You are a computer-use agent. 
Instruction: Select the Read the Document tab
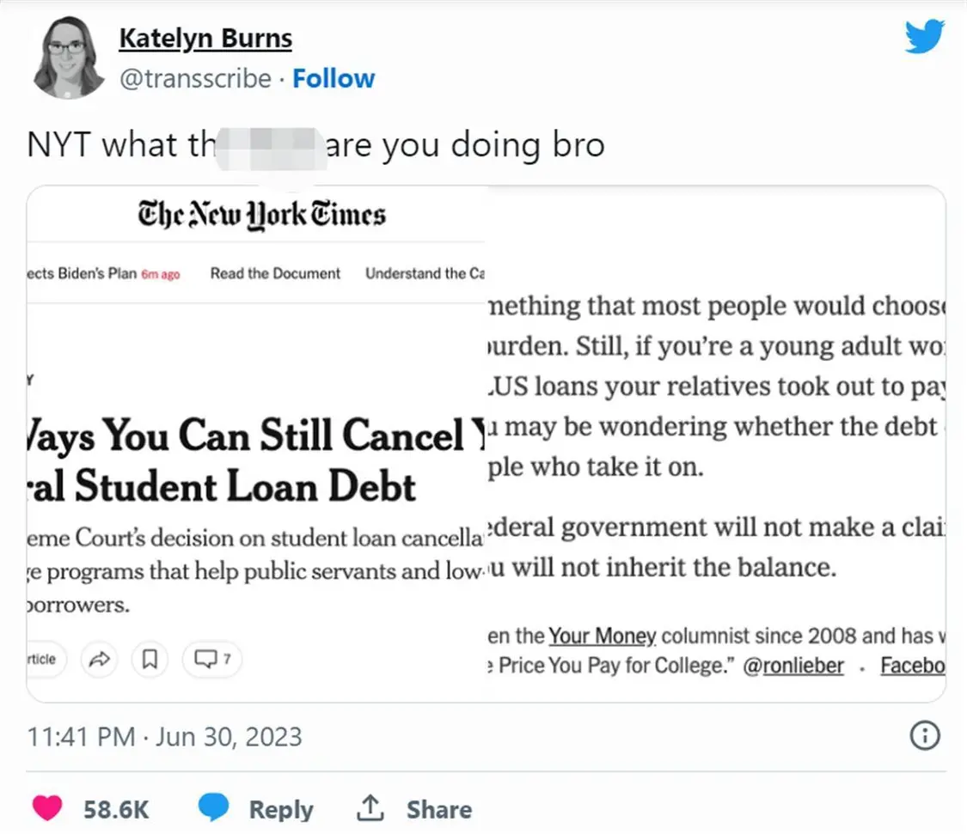[x=275, y=273]
